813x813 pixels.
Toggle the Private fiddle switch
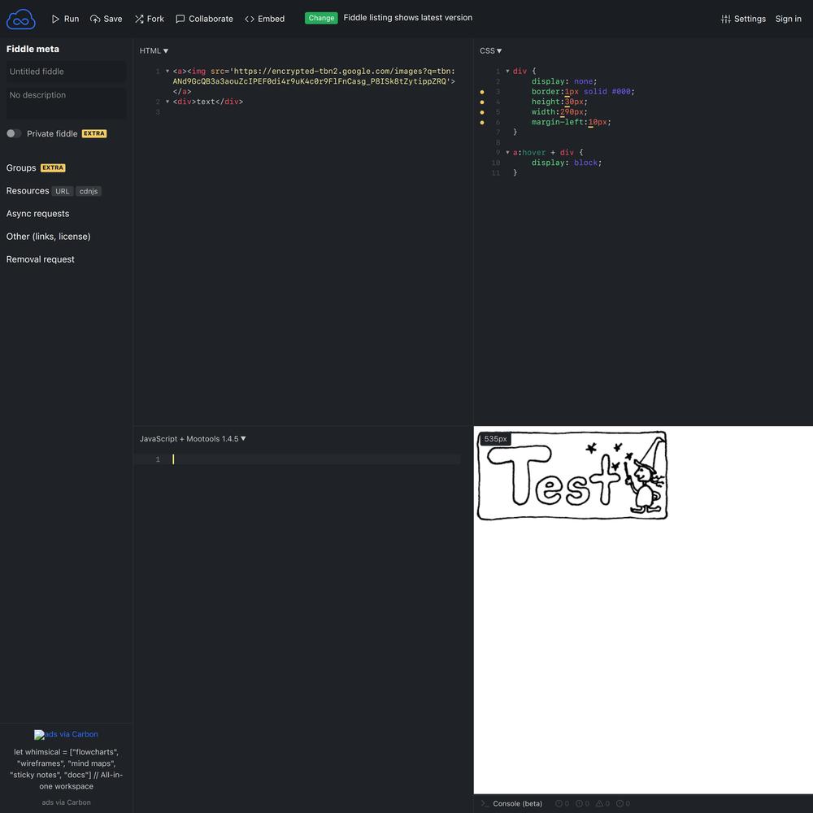point(14,133)
